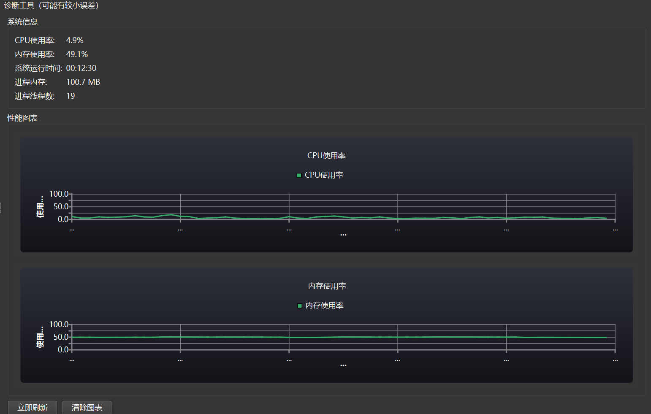Click the process memory value 100.7 MB

point(83,82)
